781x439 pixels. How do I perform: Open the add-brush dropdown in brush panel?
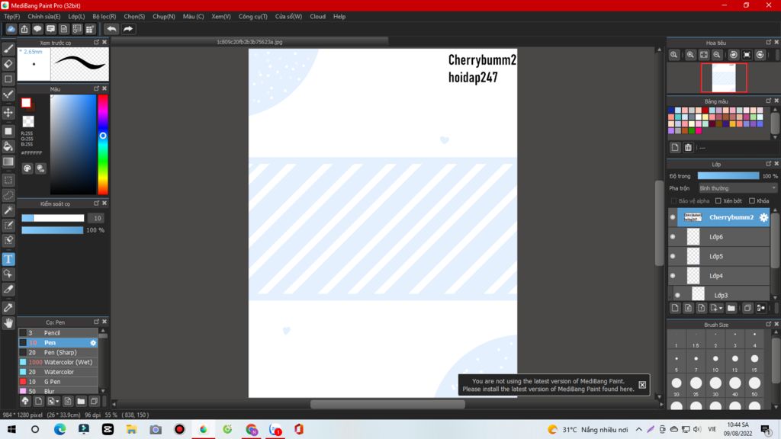coord(57,401)
